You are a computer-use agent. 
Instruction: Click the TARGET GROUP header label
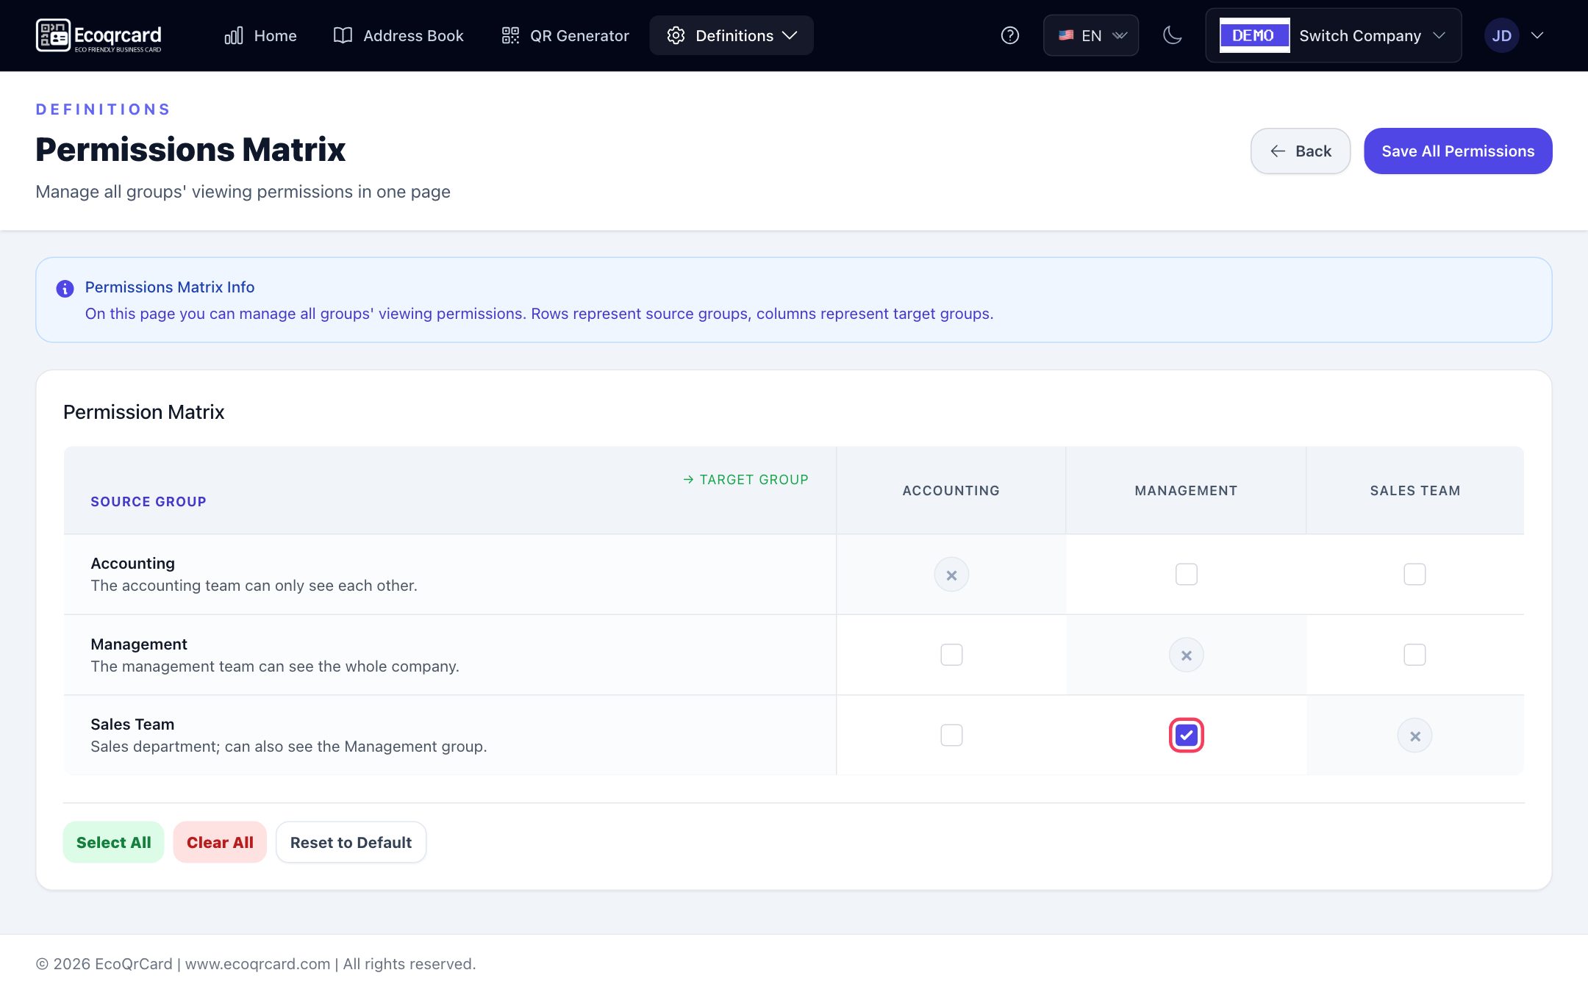tap(745, 479)
